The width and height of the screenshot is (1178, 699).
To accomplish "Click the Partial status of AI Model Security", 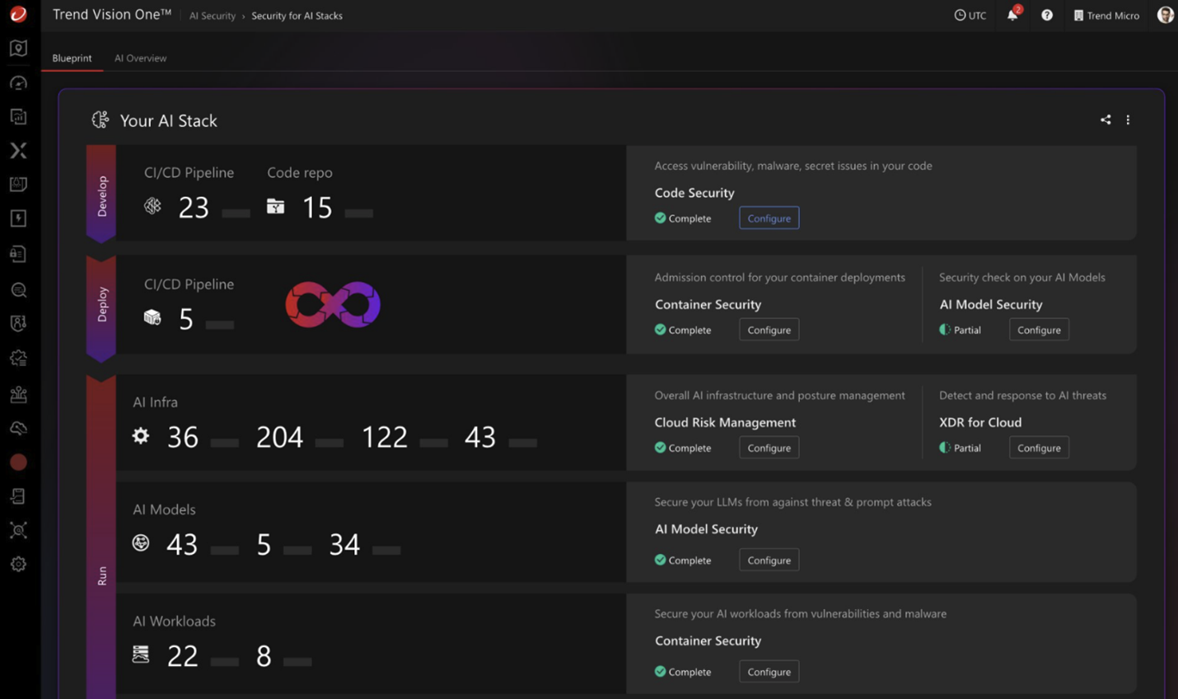I will click(x=961, y=330).
